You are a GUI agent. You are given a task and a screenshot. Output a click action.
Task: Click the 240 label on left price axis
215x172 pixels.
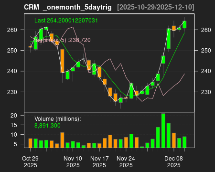12,71
